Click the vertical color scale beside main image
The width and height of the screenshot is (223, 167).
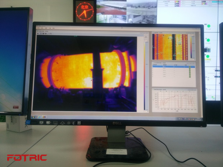tap(145, 75)
